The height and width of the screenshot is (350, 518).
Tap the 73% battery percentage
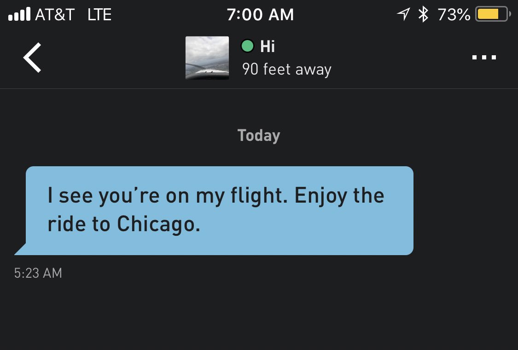454,15
